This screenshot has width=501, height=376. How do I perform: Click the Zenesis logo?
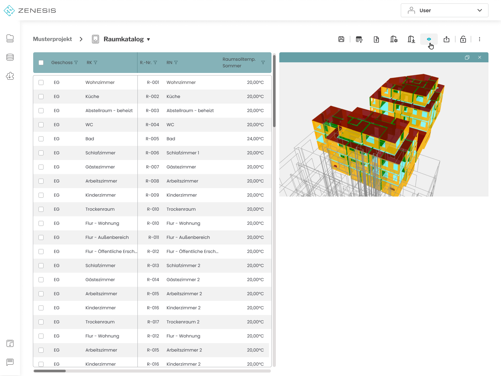point(30,10)
